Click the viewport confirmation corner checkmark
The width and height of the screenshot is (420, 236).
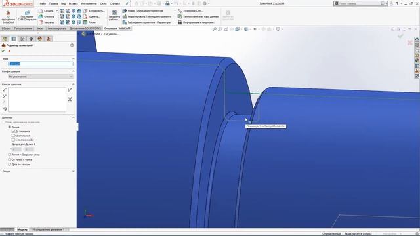click(x=400, y=36)
